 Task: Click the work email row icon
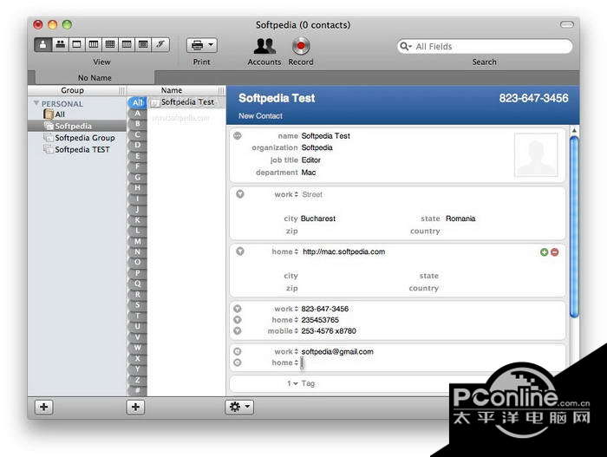click(238, 351)
